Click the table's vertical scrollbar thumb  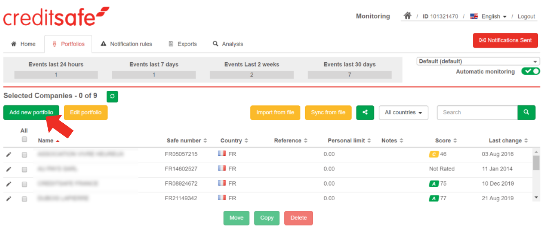536,162
